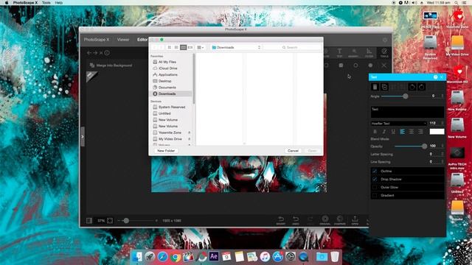The height and width of the screenshot is (265, 472).
Task: Expand the left side panel arrow
Action: click(x=83, y=137)
